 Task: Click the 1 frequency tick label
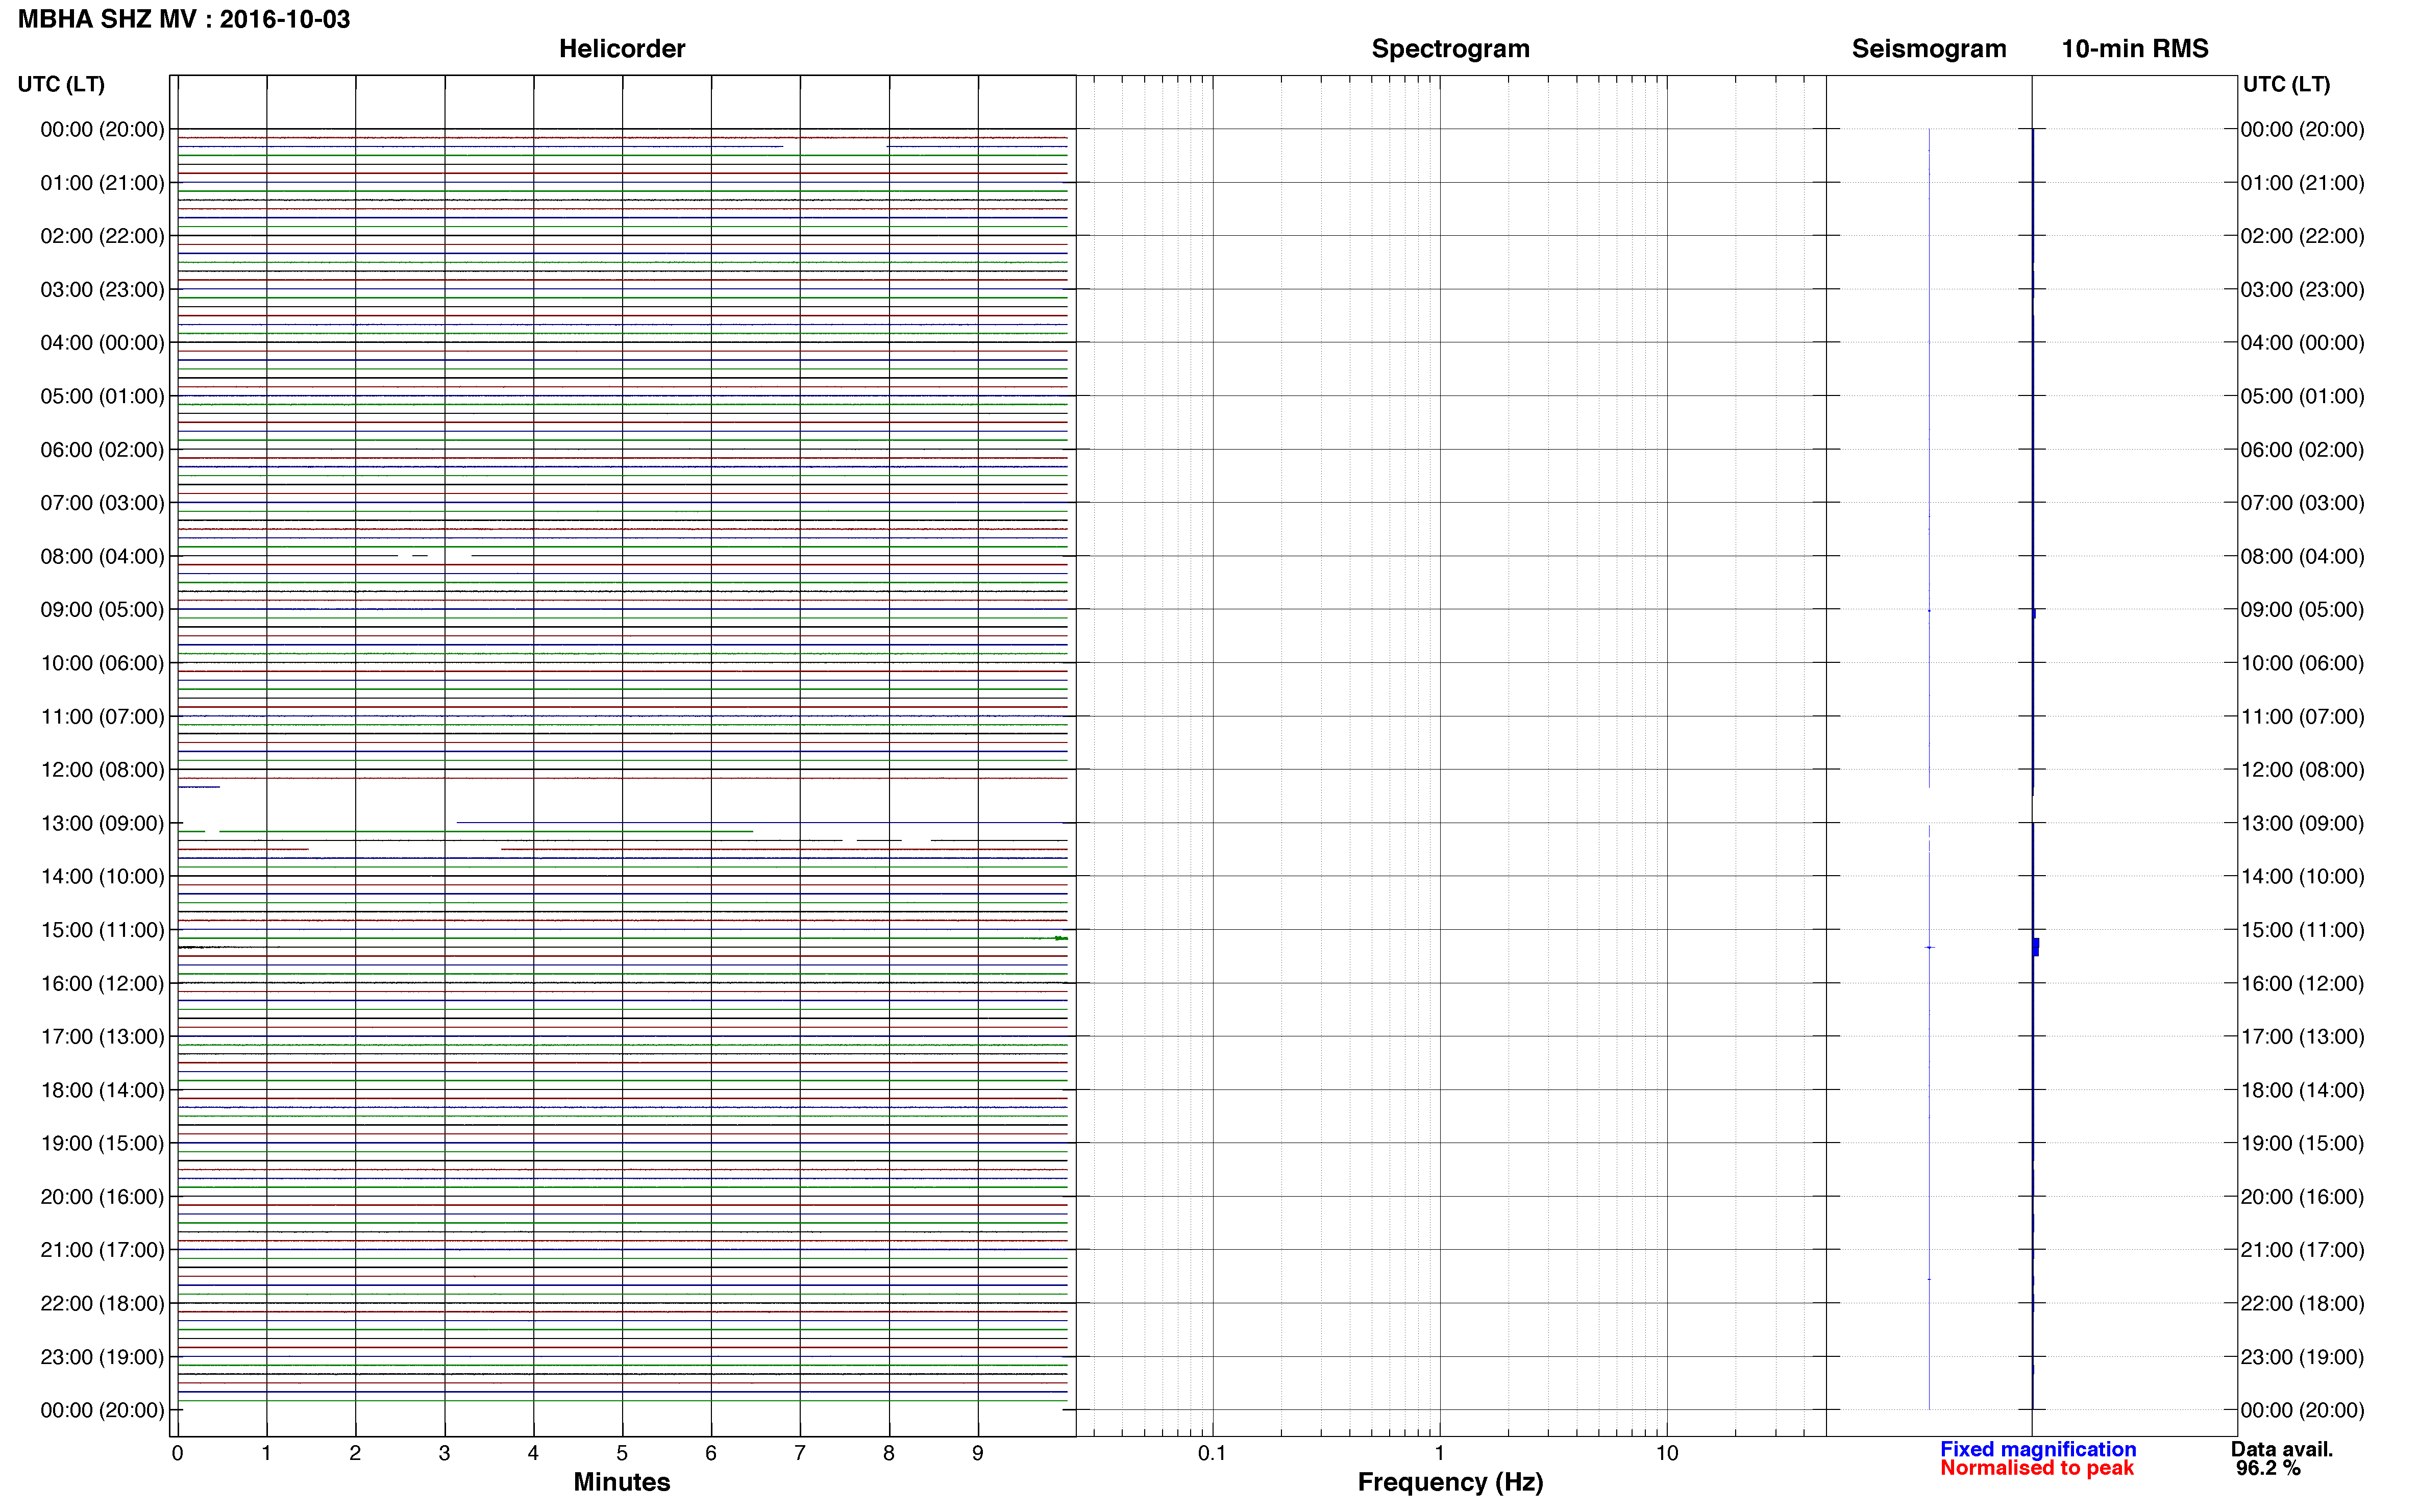(x=1439, y=1453)
